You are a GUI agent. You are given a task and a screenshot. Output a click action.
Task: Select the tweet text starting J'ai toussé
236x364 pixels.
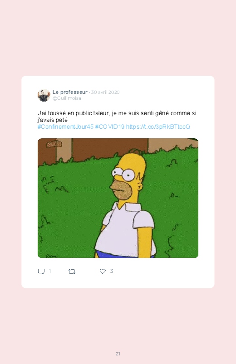(117, 116)
